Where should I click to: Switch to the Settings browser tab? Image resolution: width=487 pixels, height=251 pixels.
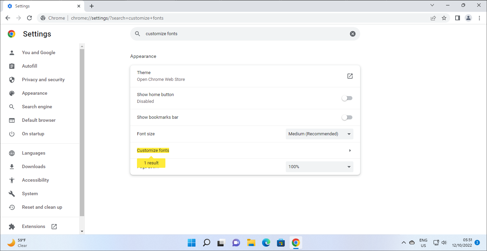pos(41,6)
